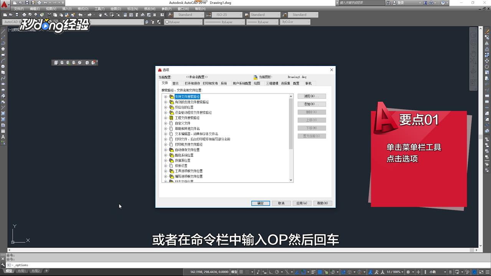
Task: Close the 选项 dialog with X button
Action: pos(332,70)
